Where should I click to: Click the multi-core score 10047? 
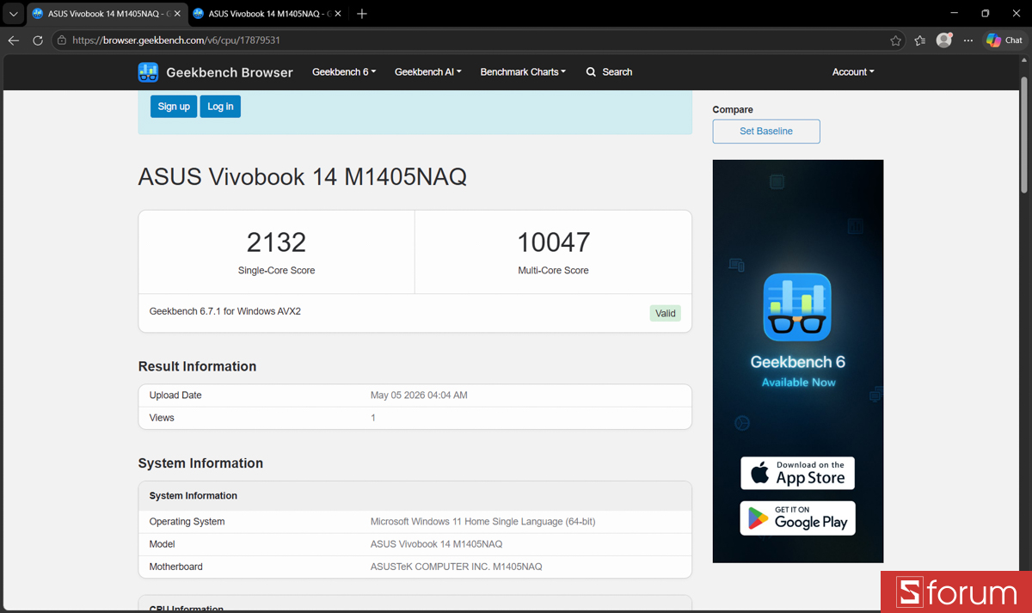[553, 242]
